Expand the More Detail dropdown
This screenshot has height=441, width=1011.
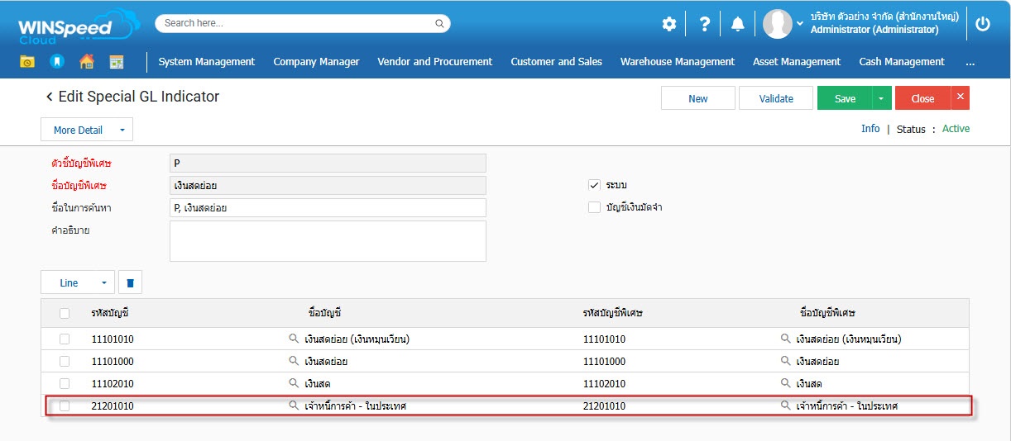click(122, 130)
